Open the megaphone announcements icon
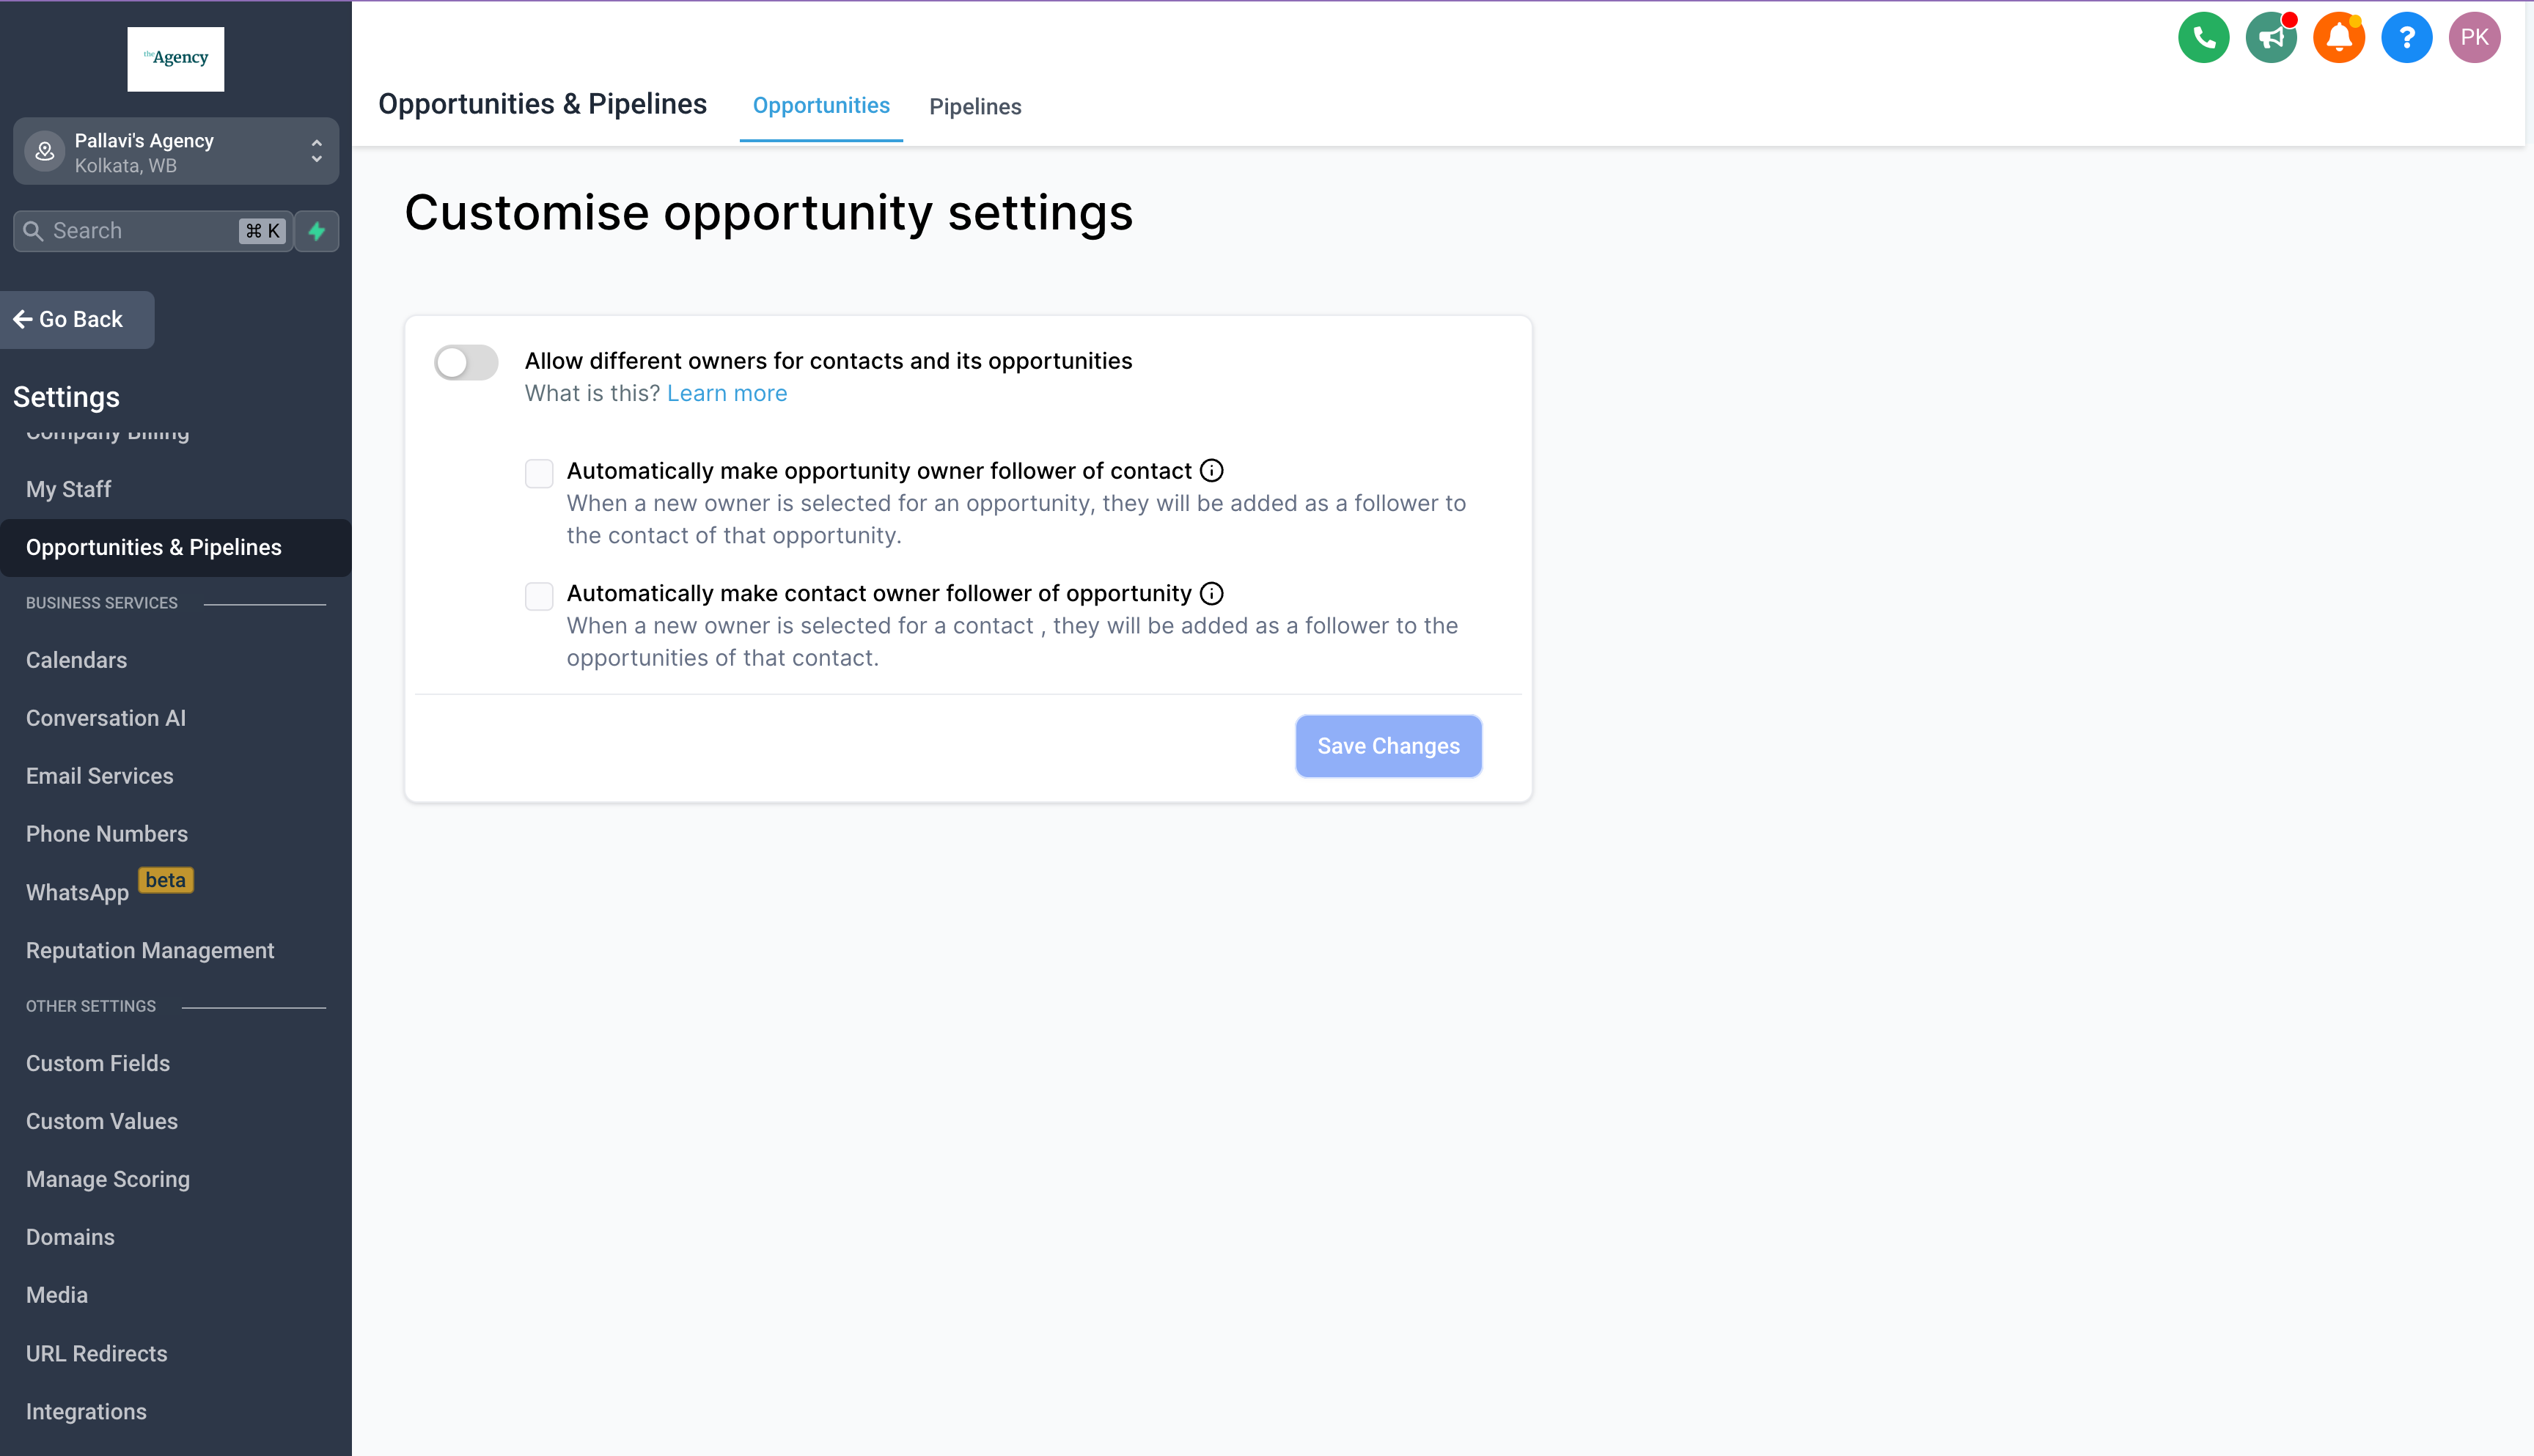This screenshot has height=1456, width=2534. [2270, 38]
